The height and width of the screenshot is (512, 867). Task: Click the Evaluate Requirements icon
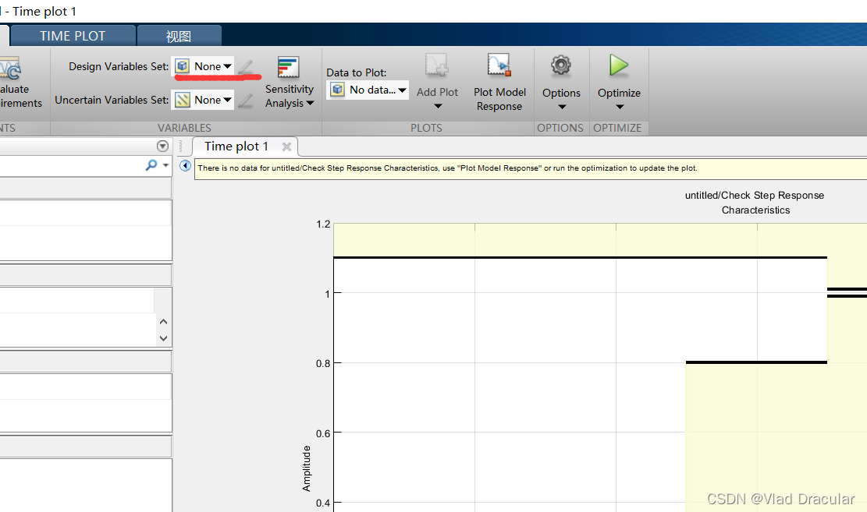pyautogui.click(x=10, y=69)
